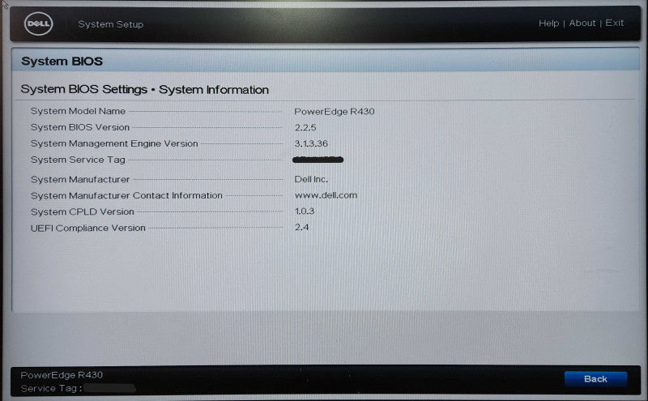The image size is (648, 401).
Task: Click the Exit link
Action: point(614,23)
